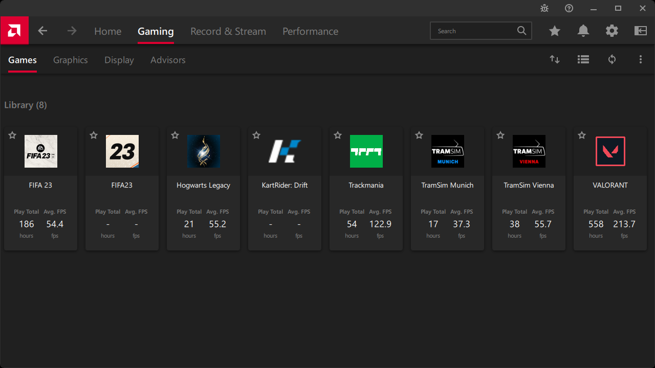Viewport: 655px width, 368px height.
Task: Open the bug report tool icon
Action: tap(544, 8)
